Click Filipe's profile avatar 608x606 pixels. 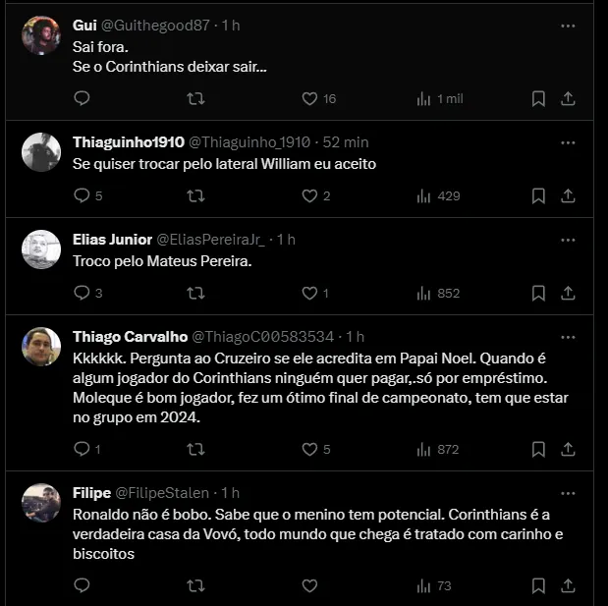(x=41, y=502)
